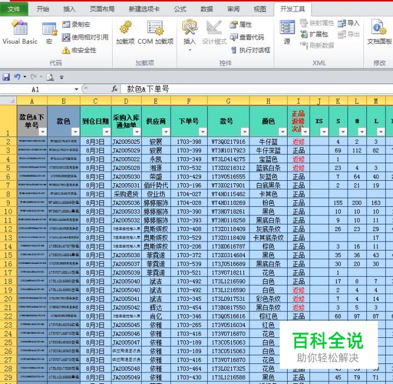Click supplier cell 湘源 in row 5
This screenshot has height=384, width=393.
[x=156, y=168]
